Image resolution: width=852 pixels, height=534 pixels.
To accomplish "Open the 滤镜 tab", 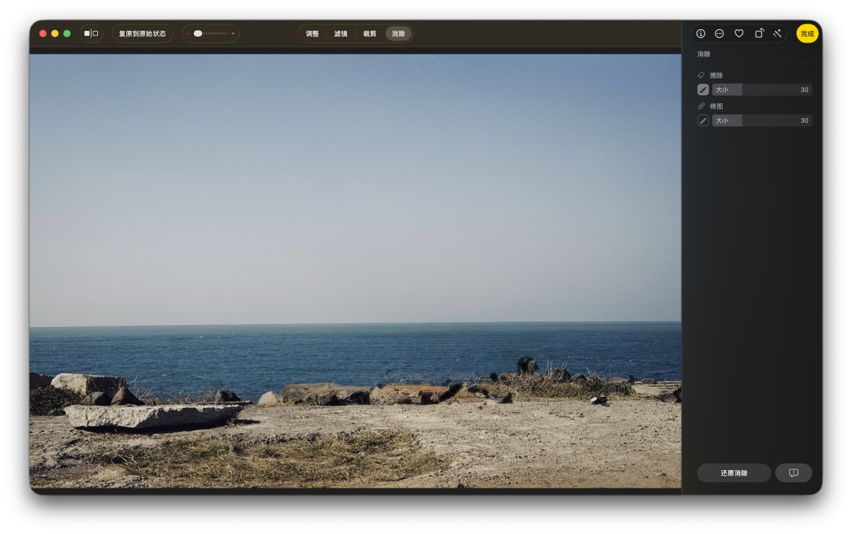I will click(341, 34).
